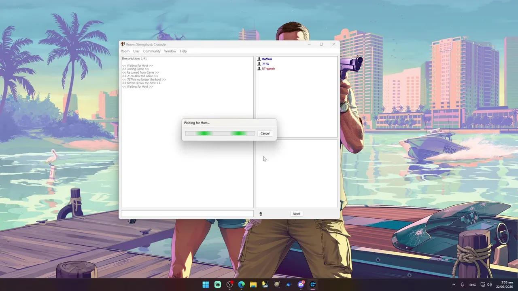Open the Help menu
Viewport: 518px width, 291px height.
tap(183, 51)
